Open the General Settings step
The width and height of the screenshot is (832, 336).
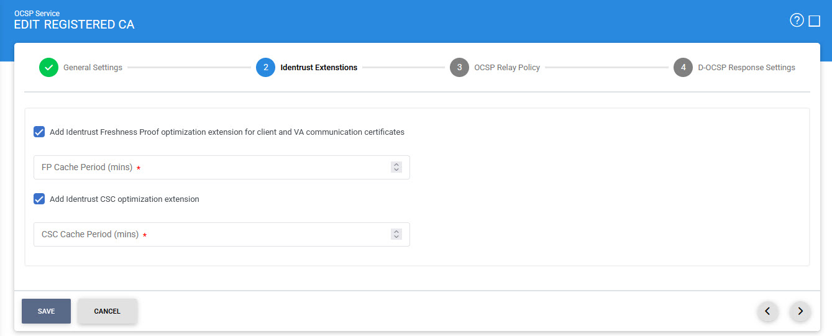point(93,68)
